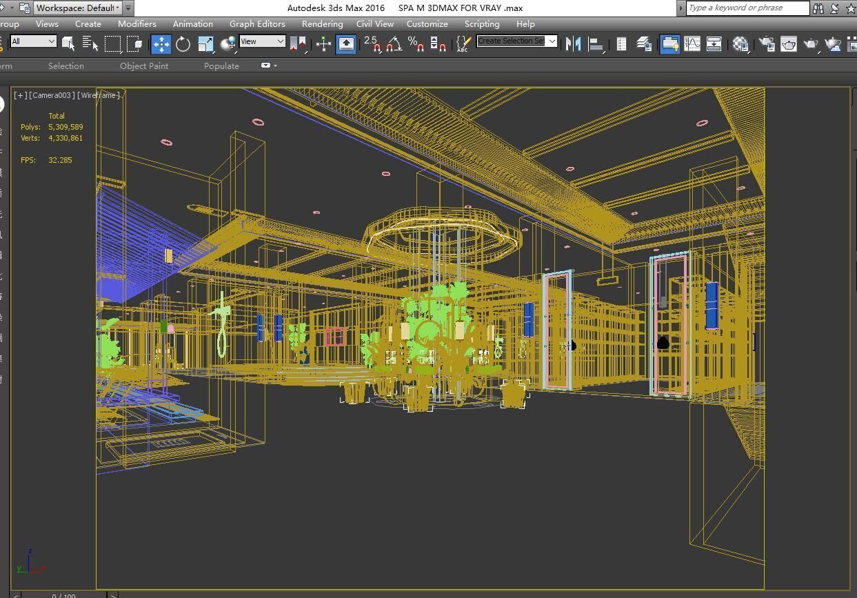
Task: Click Use Pivot Point Center icon
Action: tap(298, 43)
